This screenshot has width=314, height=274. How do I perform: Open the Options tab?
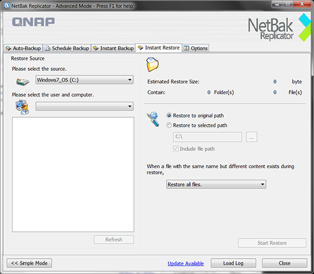tap(196, 48)
